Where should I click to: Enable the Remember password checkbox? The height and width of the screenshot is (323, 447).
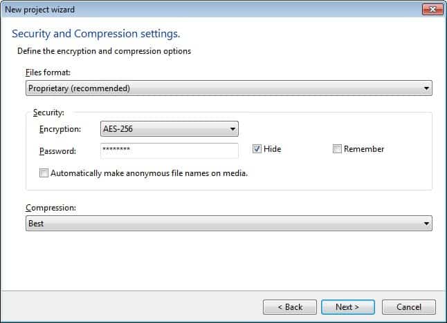[x=337, y=149]
